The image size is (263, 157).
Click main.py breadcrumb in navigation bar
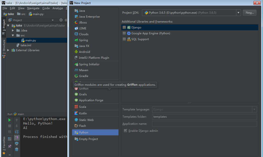[36, 14]
